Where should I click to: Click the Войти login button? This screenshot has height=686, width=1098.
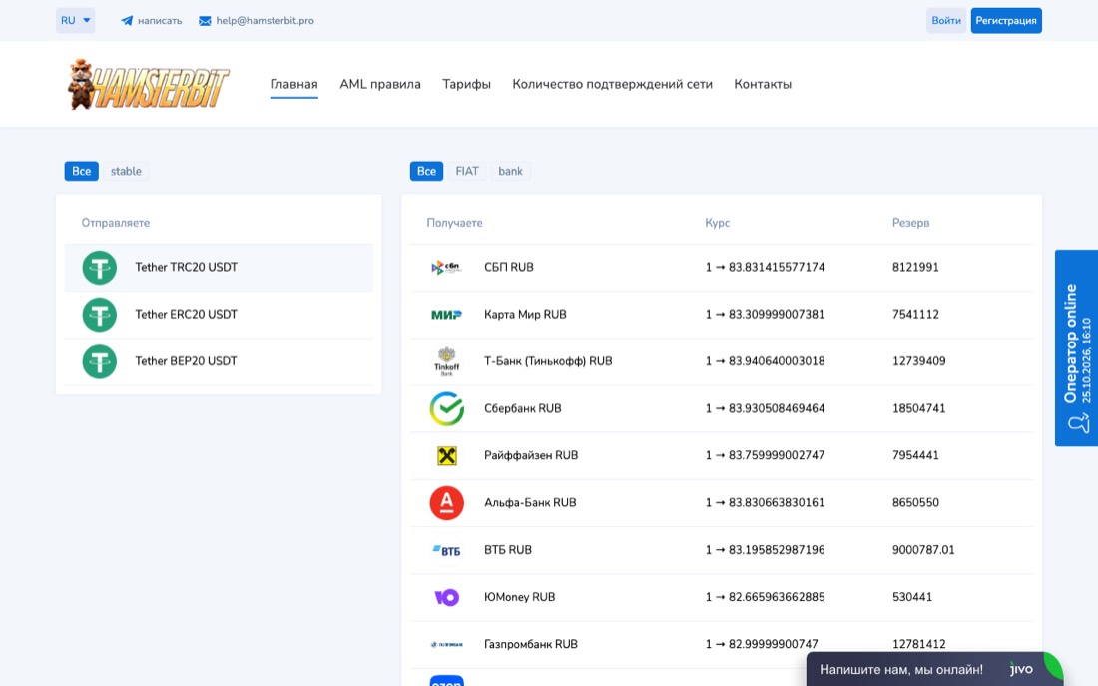click(x=946, y=20)
